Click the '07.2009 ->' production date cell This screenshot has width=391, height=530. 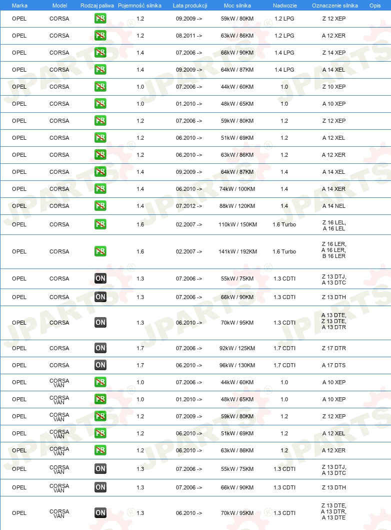tap(189, 416)
